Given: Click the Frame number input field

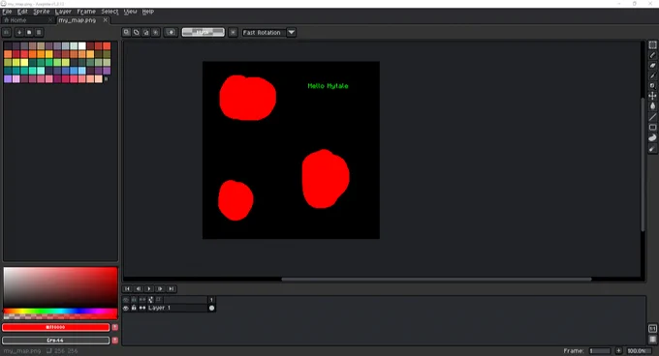Looking at the screenshot, I should tap(600, 350).
